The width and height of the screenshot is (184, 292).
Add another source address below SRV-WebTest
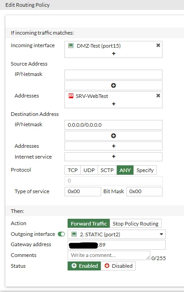pyautogui.click(x=114, y=104)
